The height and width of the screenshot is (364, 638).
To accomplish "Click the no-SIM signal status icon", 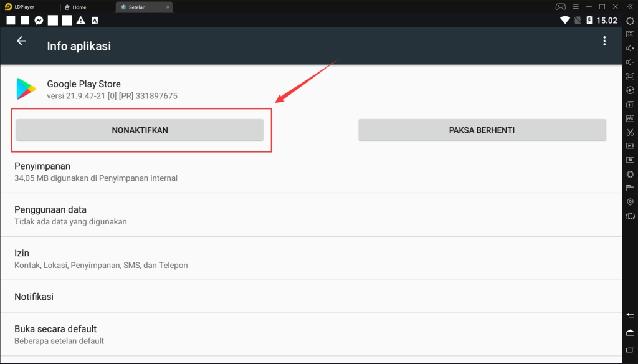I will pos(578,20).
